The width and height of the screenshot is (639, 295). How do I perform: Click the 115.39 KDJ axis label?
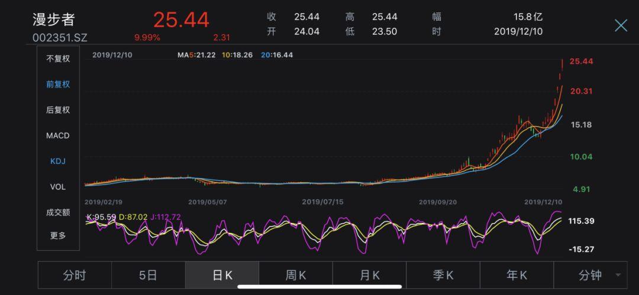click(x=581, y=221)
